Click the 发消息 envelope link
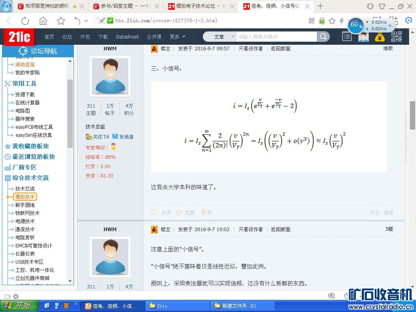The width and height of the screenshot is (416, 312). point(123,137)
